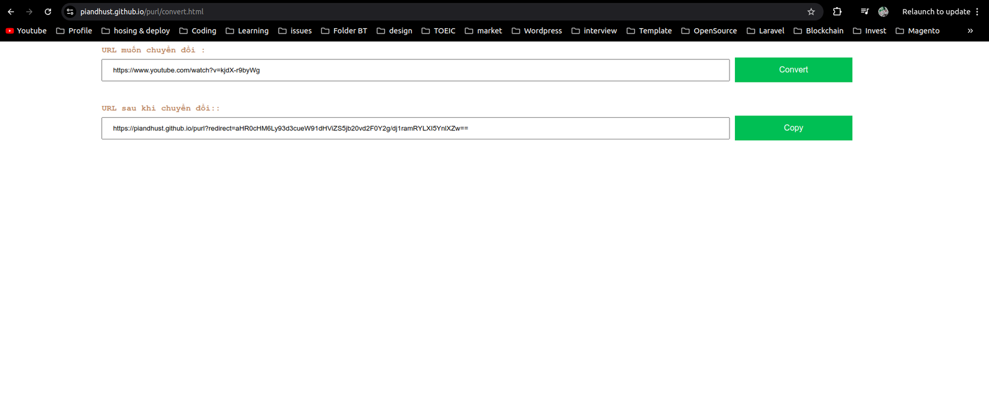The height and width of the screenshot is (395, 989).
Task: Click the address bar URL text
Action: (142, 11)
